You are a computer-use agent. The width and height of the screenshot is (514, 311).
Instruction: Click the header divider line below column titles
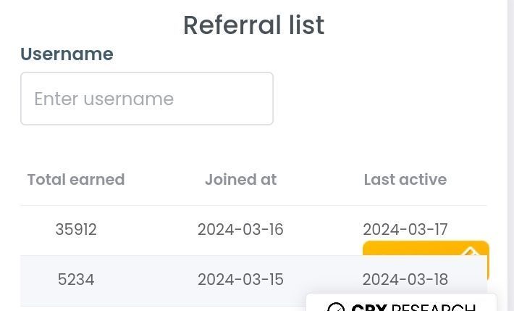253,206
